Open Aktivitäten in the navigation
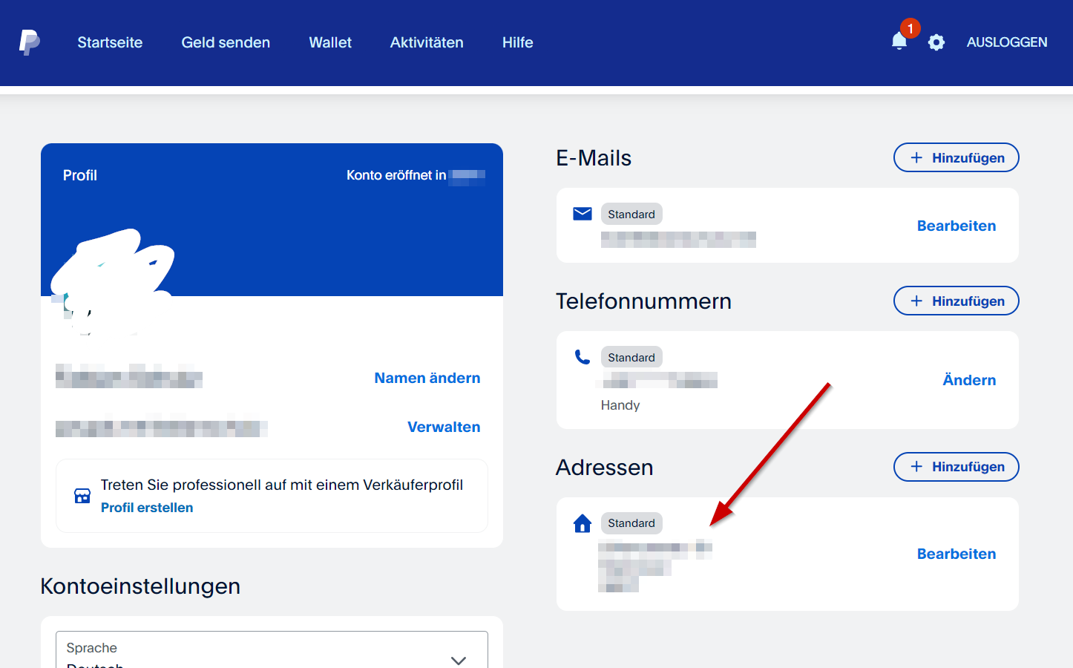Image resolution: width=1073 pixels, height=668 pixels. 427,42
